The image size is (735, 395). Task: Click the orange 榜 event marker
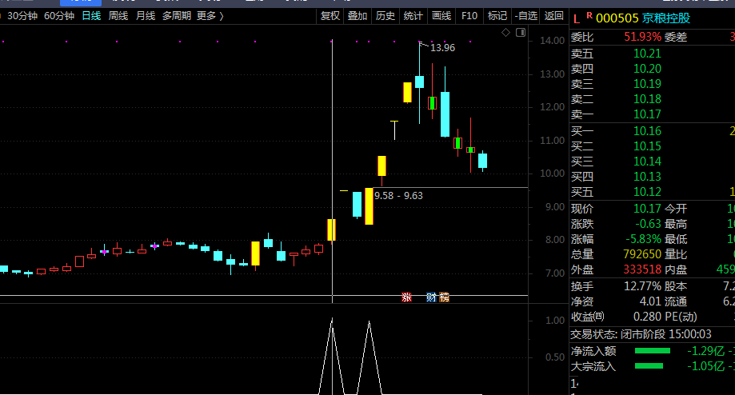(444, 297)
